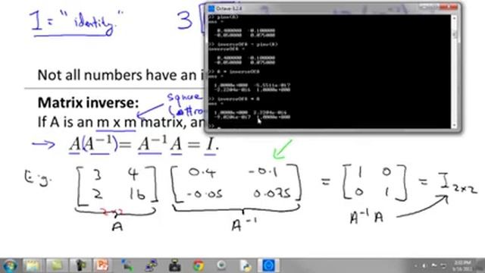Open the network computers taskbar icon
Screen dimensions: 485x273
pyautogui.click(x=151, y=266)
